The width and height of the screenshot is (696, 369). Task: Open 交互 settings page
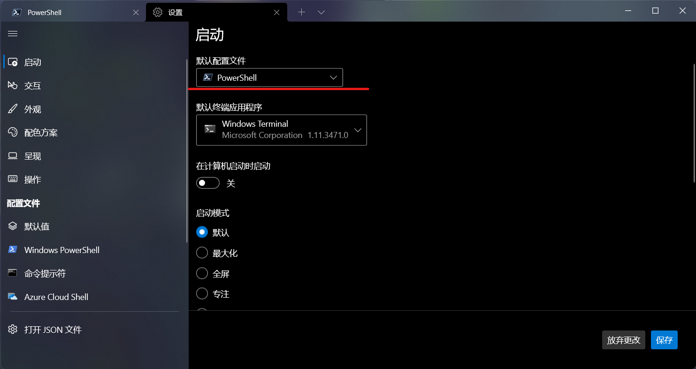point(93,85)
